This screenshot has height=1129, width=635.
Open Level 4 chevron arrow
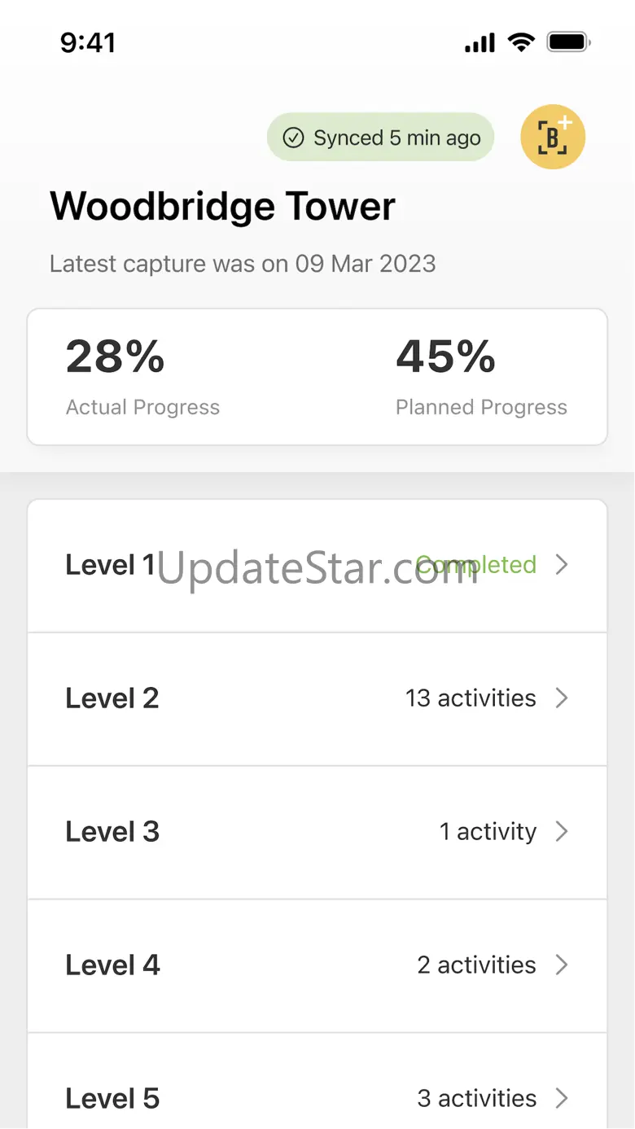(561, 965)
